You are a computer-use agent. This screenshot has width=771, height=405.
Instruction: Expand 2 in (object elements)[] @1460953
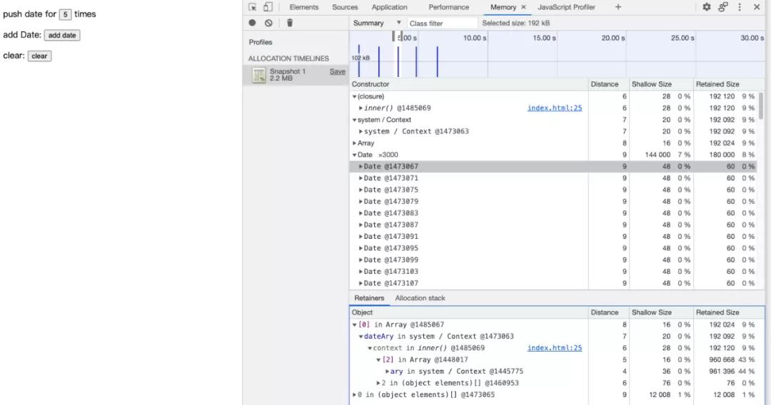[x=378, y=384]
